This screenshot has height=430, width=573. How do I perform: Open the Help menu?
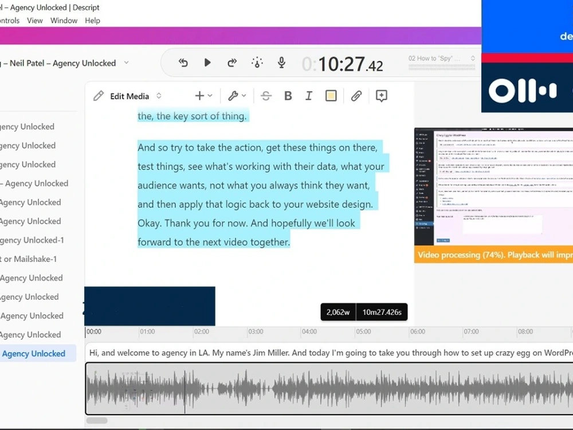[x=92, y=21]
